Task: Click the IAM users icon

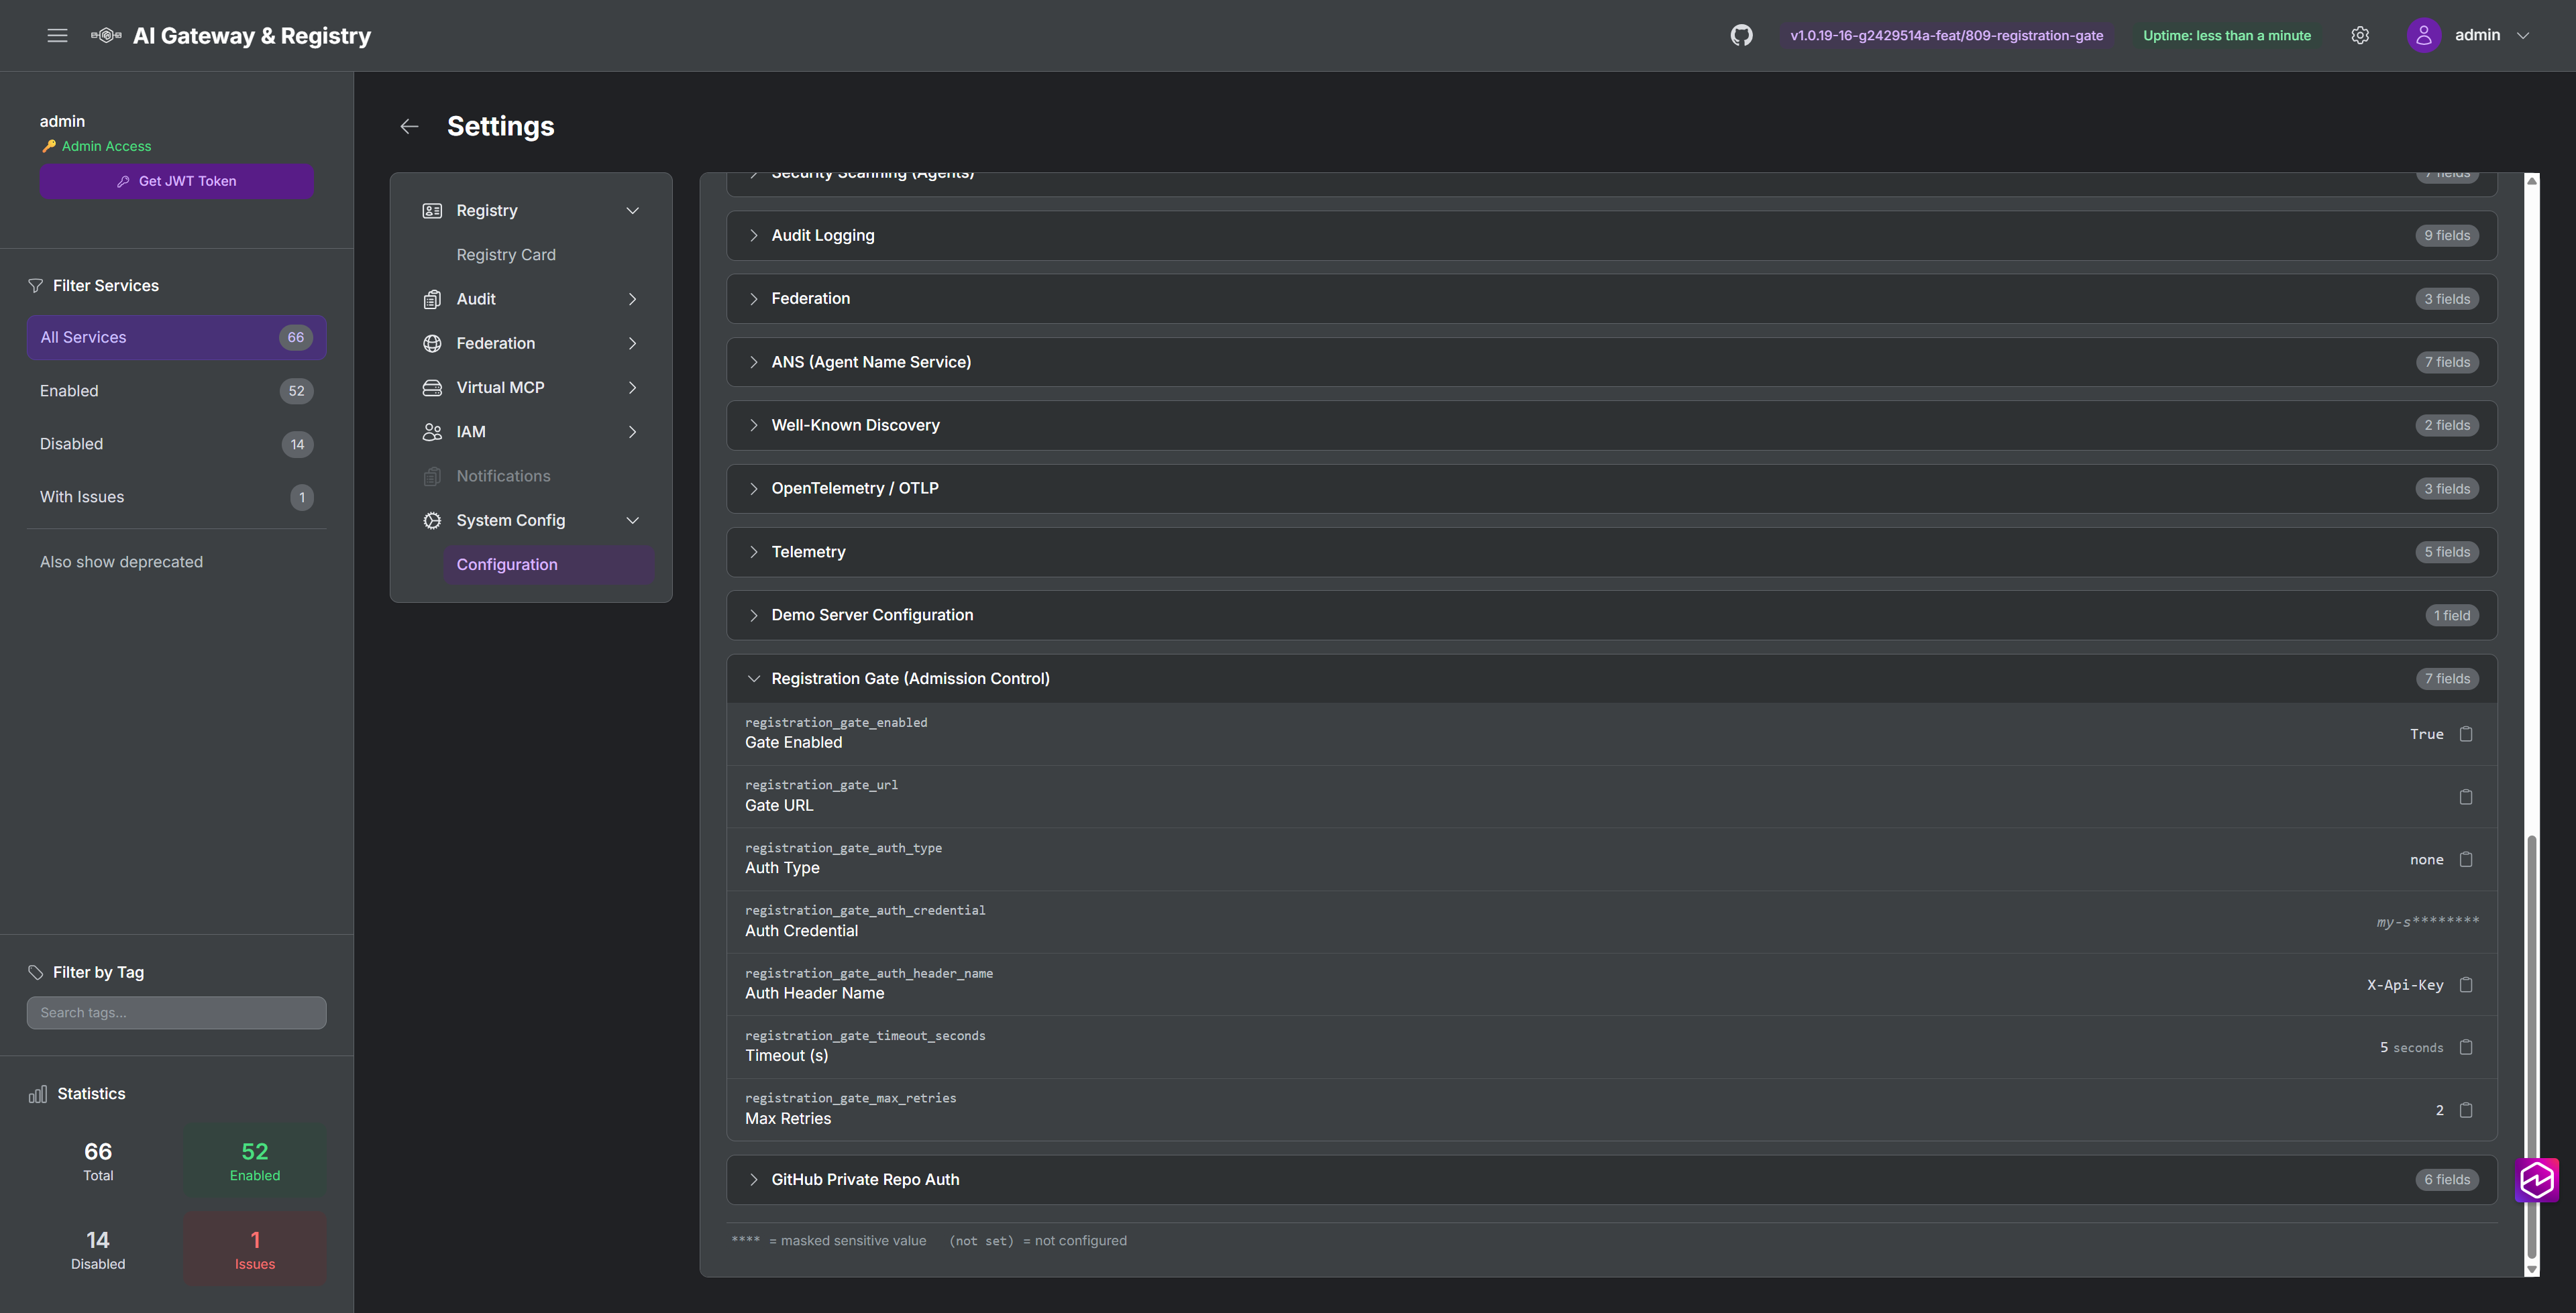Action: click(432, 432)
